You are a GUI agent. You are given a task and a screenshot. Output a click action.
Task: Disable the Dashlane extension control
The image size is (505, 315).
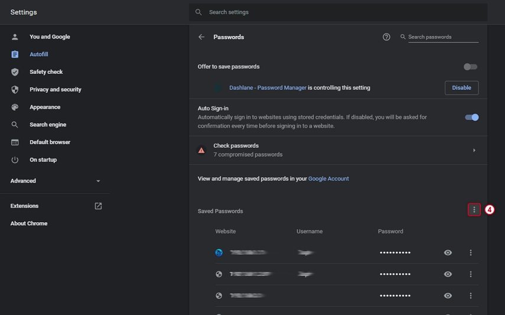pyautogui.click(x=461, y=87)
